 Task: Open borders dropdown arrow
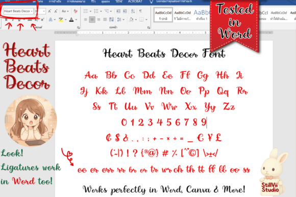coord(146,19)
